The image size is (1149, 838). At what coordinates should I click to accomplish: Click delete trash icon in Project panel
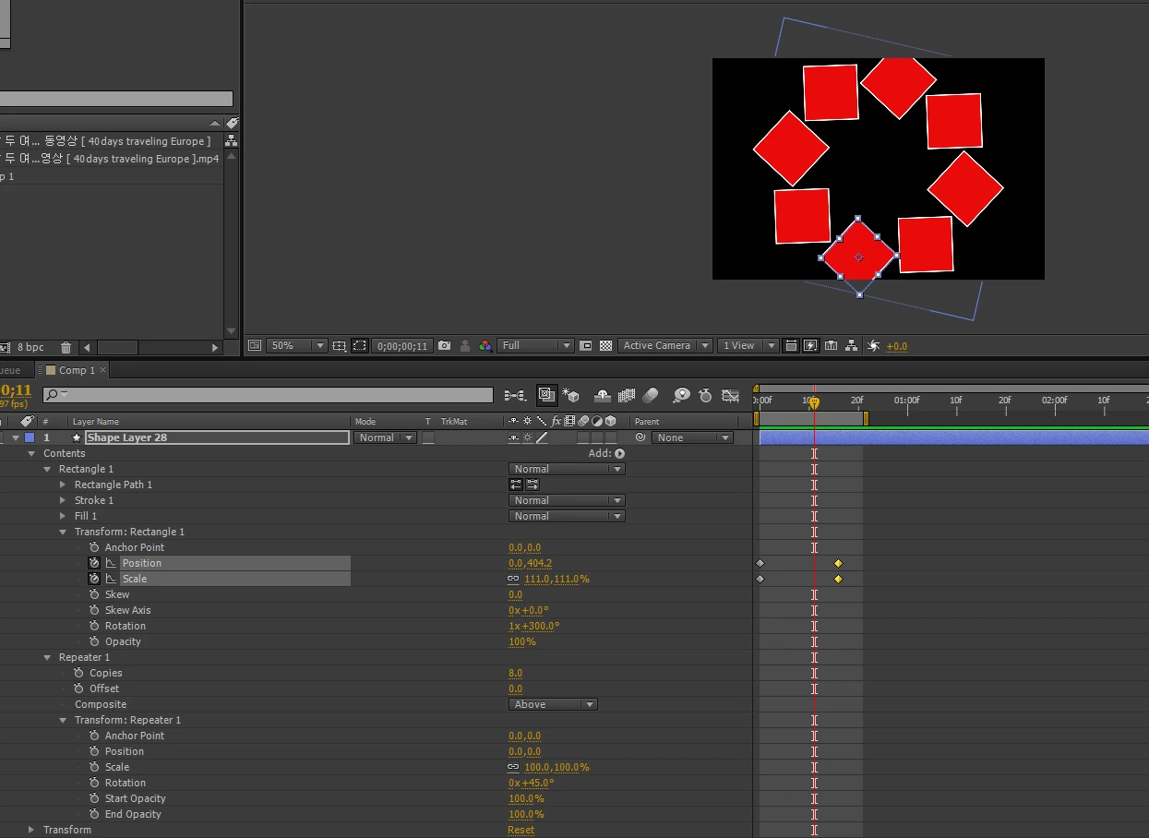pos(66,348)
